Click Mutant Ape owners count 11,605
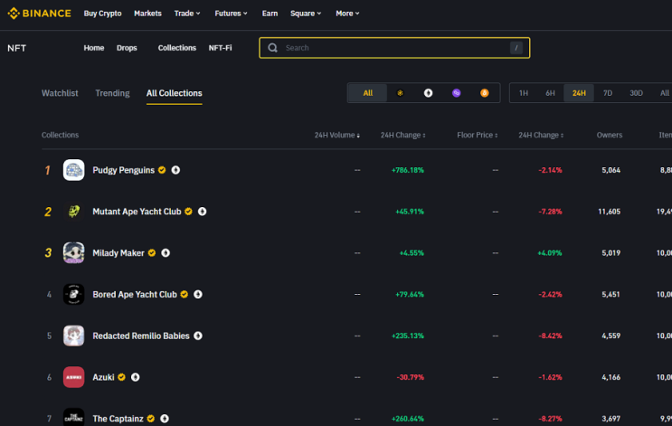Viewport: 672px width, 426px height. pos(609,212)
